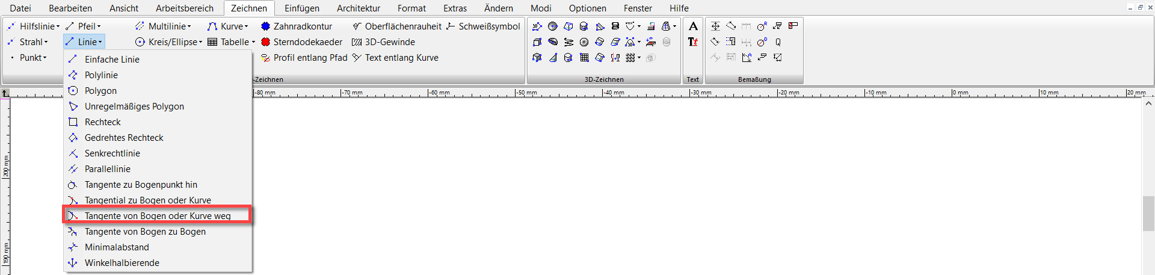Click the vertical scrollbar thumb

pyautogui.click(x=1148, y=214)
